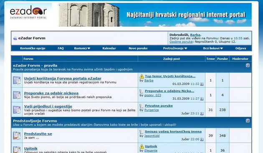Click the Zadnji post column header

(172, 59)
